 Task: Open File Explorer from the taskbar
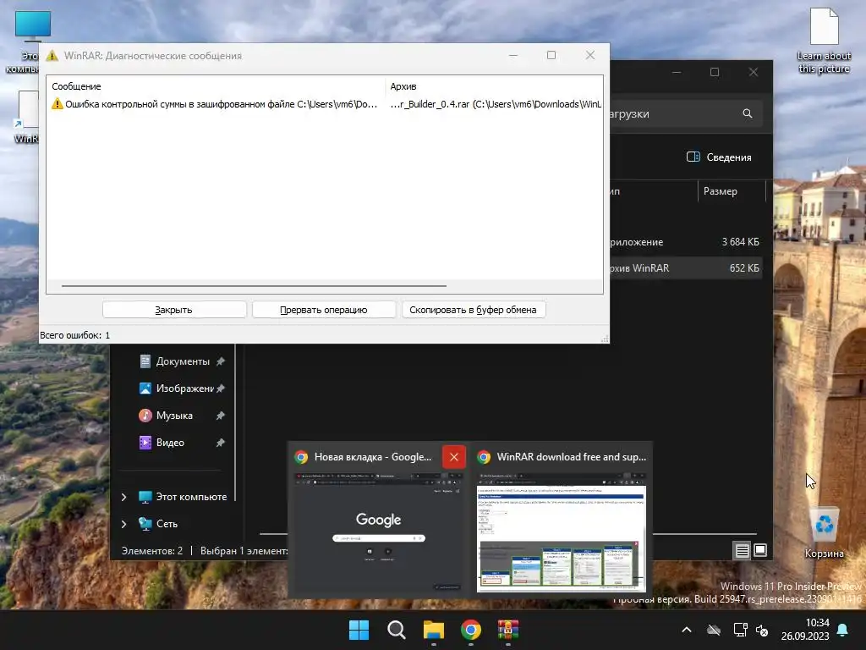pos(434,630)
